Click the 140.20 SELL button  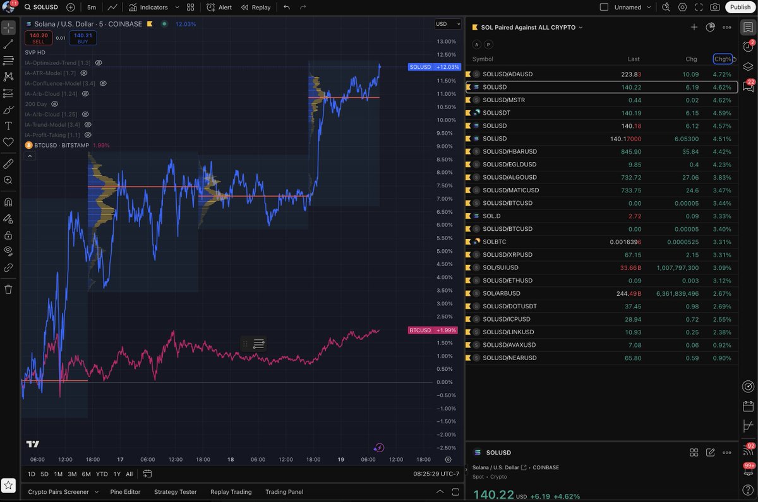point(39,38)
